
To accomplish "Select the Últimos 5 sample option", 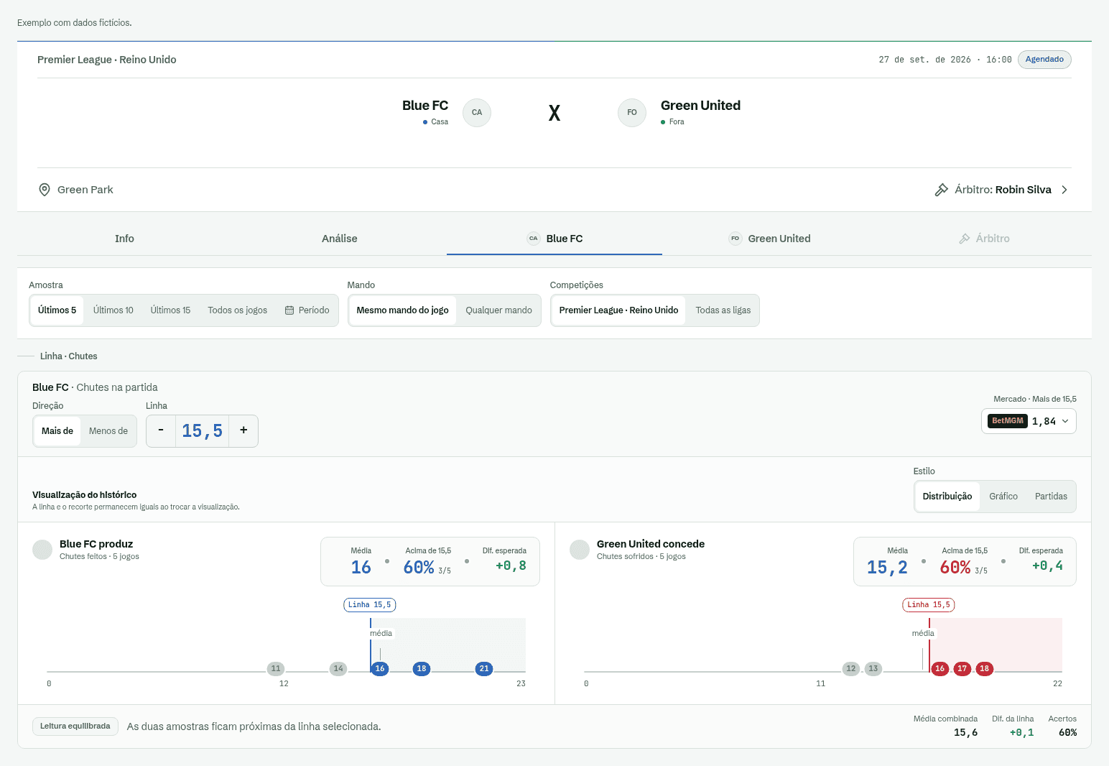I will point(57,310).
